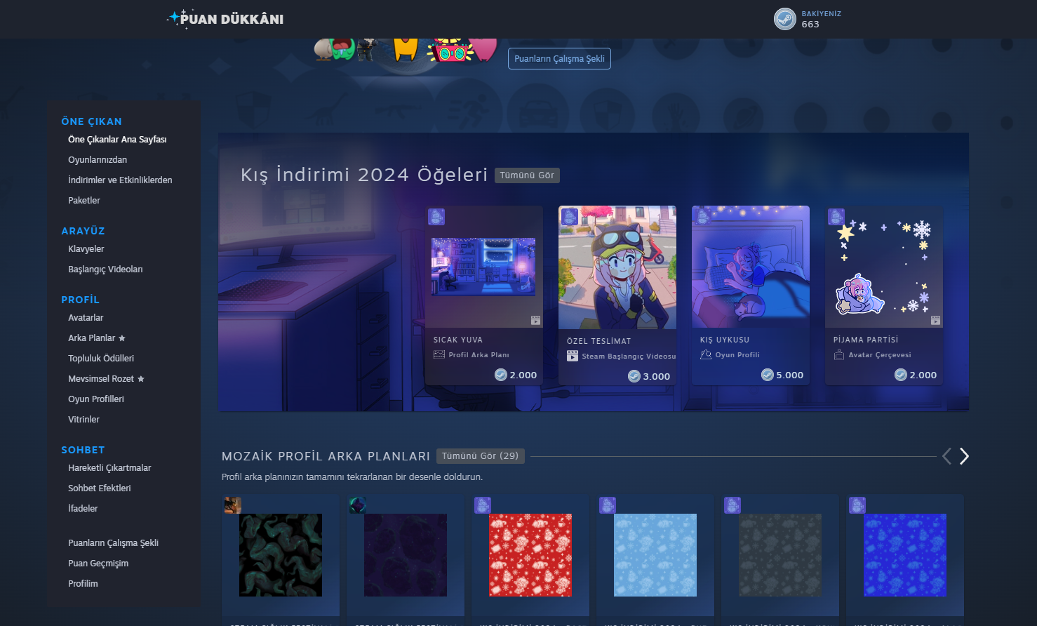Go to previous mosaic backgrounds with left arrow

coord(946,456)
